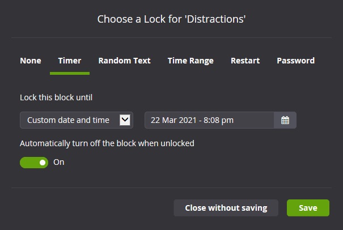Click the white knob on the green switch

[x=42, y=163]
